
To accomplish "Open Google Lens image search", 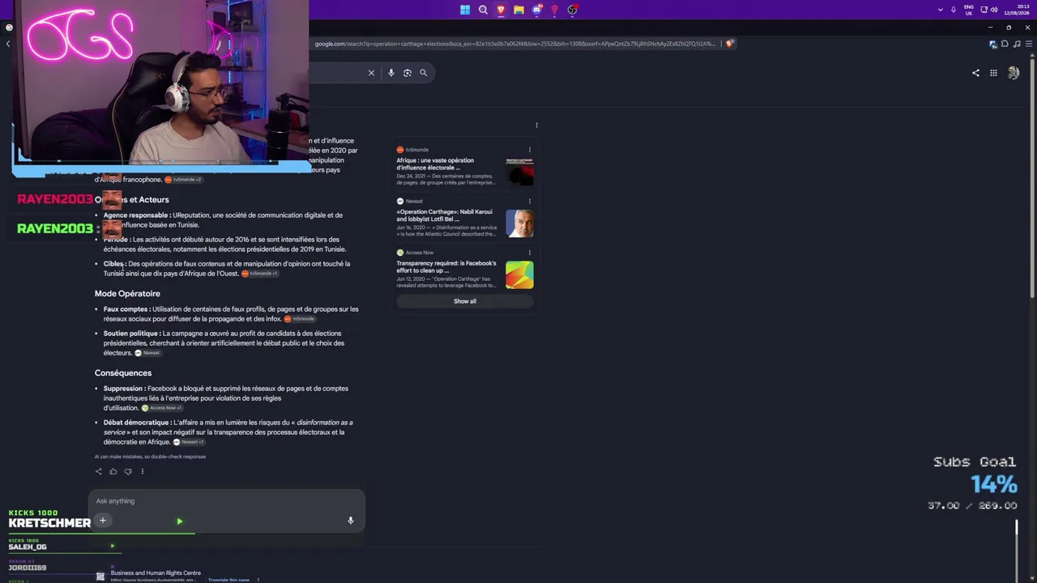I will [x=408, y=73].
